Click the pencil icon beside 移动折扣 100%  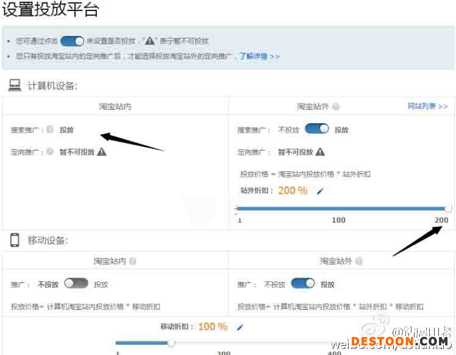point(240,327)
